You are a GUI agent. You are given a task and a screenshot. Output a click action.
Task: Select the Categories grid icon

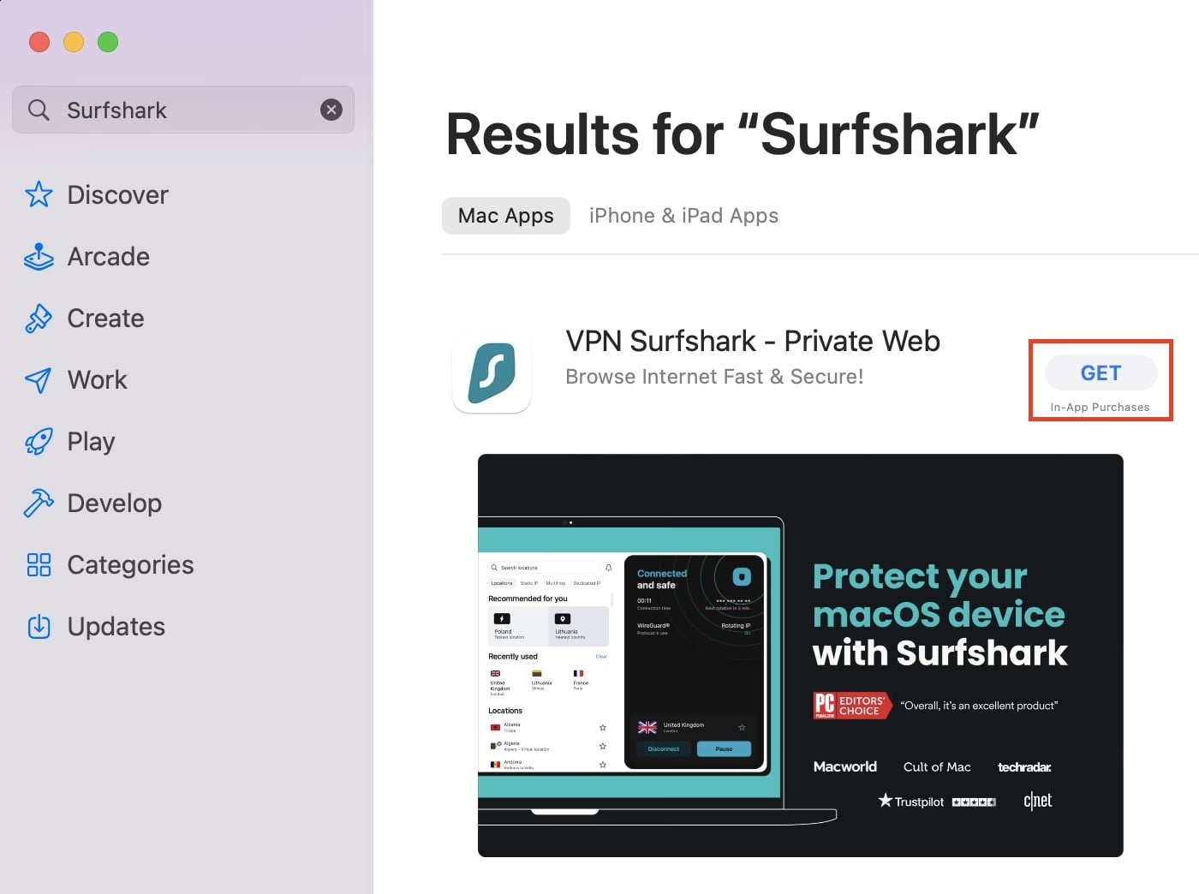pos(39,564)
